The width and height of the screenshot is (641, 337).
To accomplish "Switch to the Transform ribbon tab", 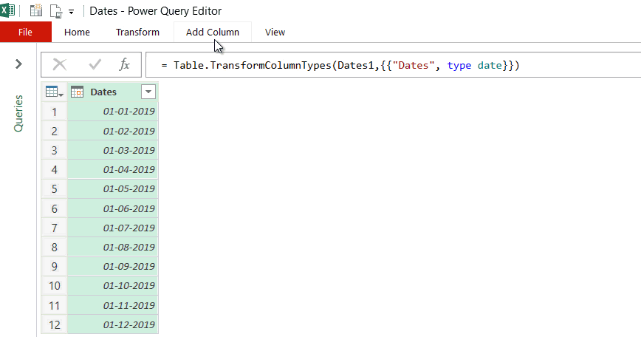I will [137, 32].
